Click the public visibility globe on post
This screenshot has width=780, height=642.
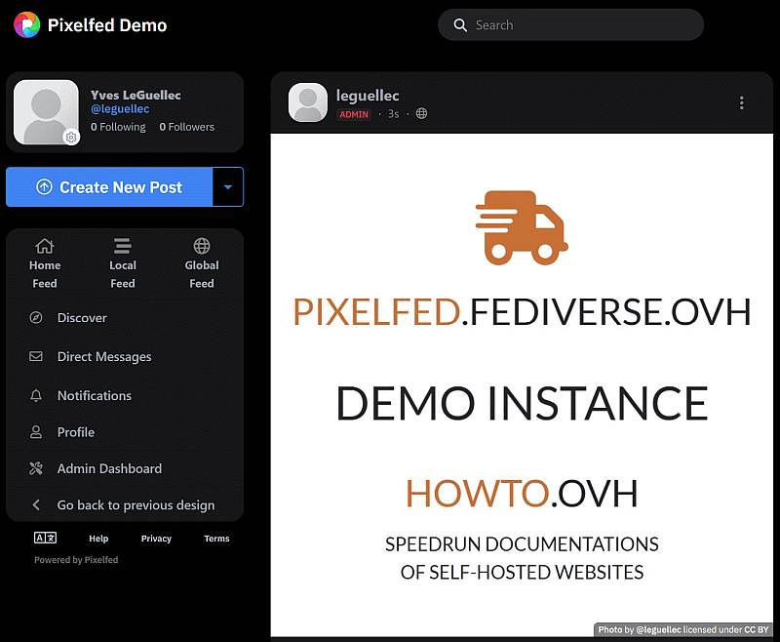pyautogui.click(x=421, y=114)
